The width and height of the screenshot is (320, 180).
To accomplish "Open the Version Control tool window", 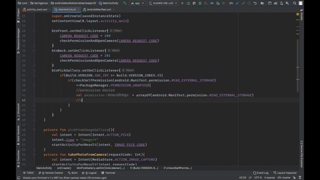I will [x=51, y=173].
